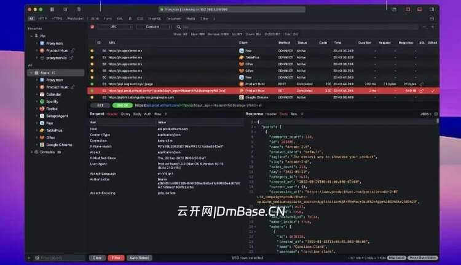Expand the Setapp Agent tree item
The height and width of the screenshot is (265, 461).
click(37, 116)
